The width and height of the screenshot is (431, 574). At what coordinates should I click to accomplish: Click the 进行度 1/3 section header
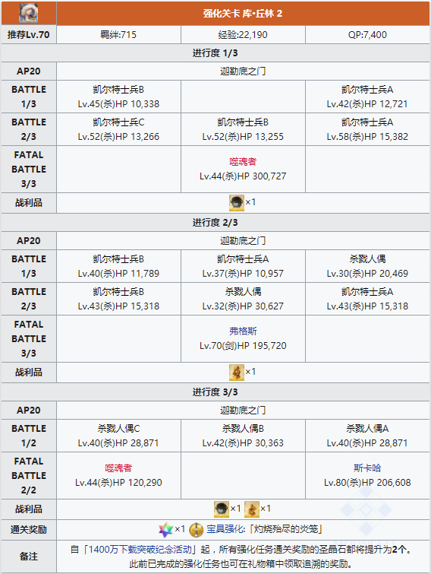tap(215, 53)
